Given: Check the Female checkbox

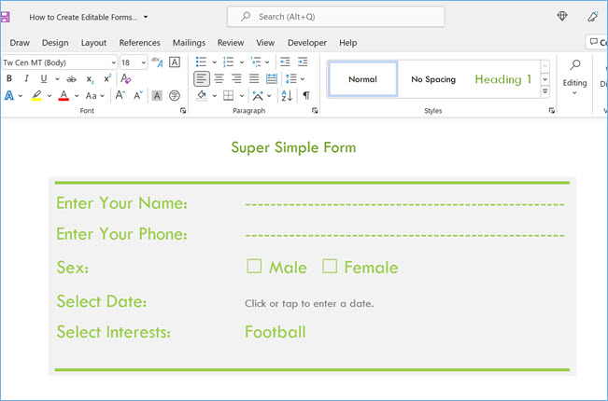Looking at the screenshot, I should pyautogui.click(x=330, y=267).
